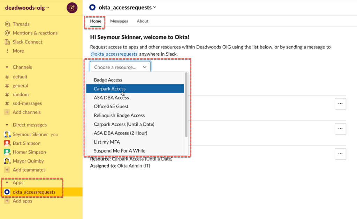This screenshot has width=357, height=219.
Task: Select Relinquish Badge Access option
Action: [135, 115]
